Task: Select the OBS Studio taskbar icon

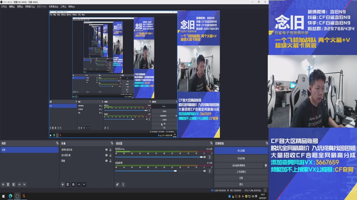Action: pyautogui.click(x=17, y=196)
